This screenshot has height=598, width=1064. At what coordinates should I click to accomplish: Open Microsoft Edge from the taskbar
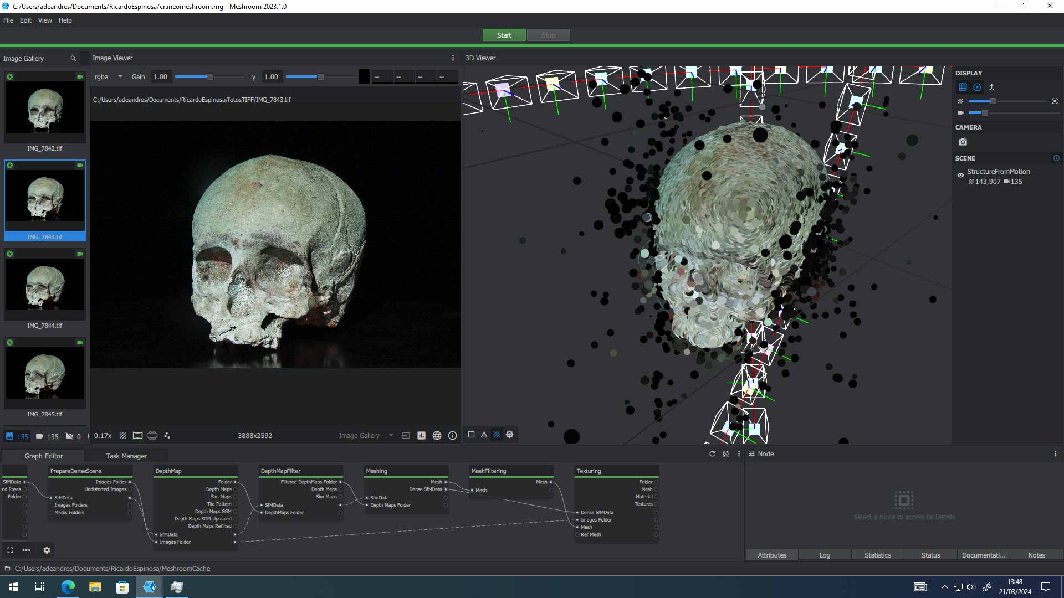click(x=68, y=587)
